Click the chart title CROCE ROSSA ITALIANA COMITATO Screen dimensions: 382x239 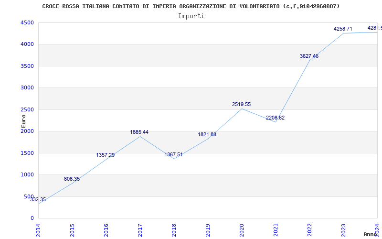point(191,6)
